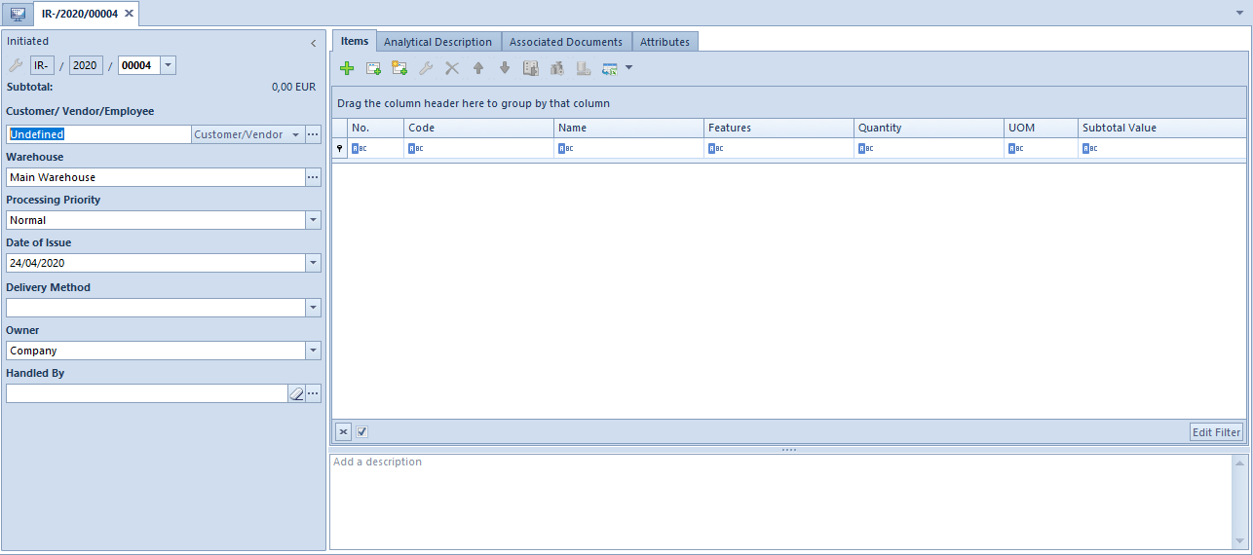Sort by the Subtotal Value column header

click(1161, 128)
